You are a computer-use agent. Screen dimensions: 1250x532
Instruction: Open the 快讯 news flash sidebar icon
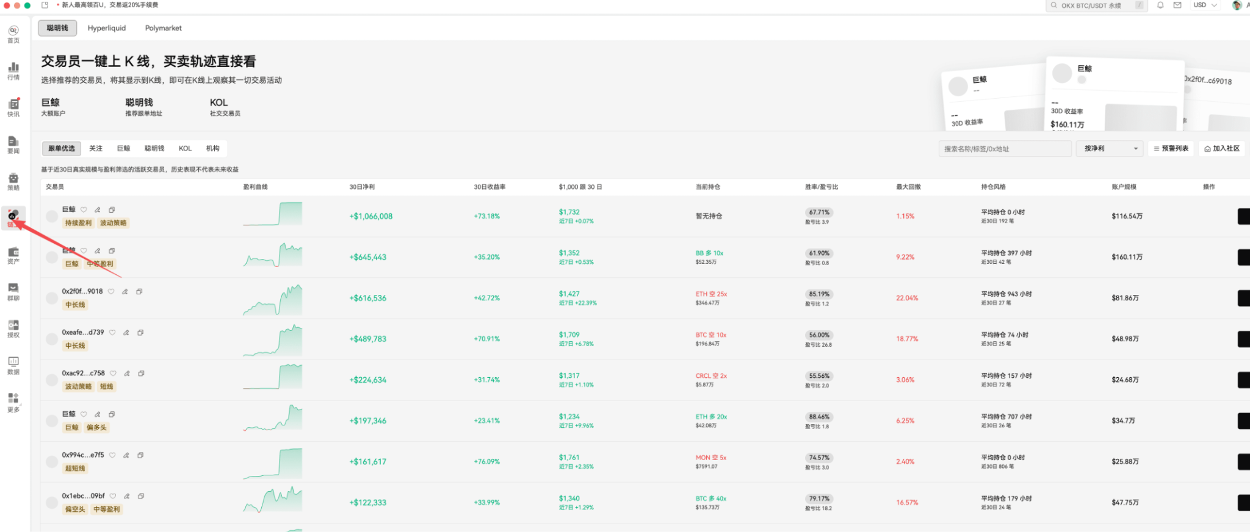point(13,107)
